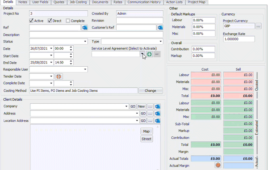Click GO button on Location Address row
268x170 pixels.
tap(143, 121)
